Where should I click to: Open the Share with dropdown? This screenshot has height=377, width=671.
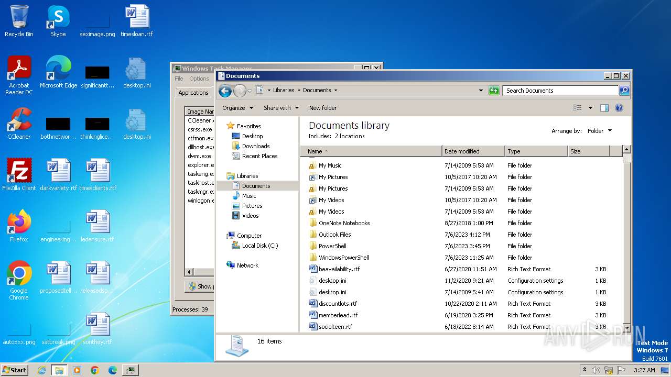point(281,108)
